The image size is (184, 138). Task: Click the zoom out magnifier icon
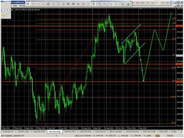(x=105, y=4)
